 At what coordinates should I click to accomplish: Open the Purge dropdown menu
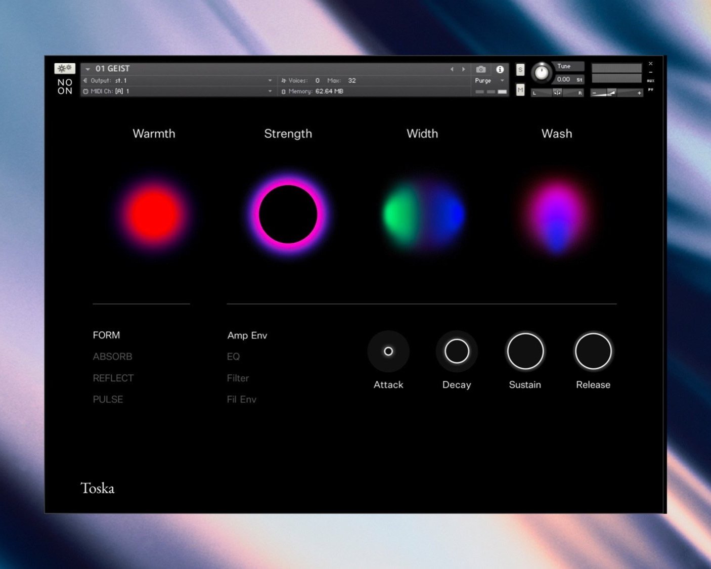point(489,80)
